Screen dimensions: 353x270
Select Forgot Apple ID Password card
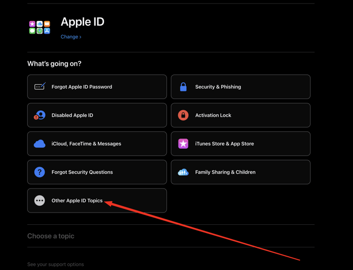coord(97,87)
